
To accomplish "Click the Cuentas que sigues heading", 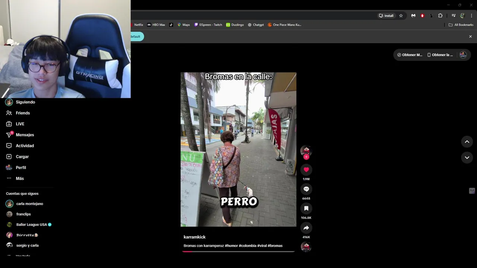I will pos(22,194).
